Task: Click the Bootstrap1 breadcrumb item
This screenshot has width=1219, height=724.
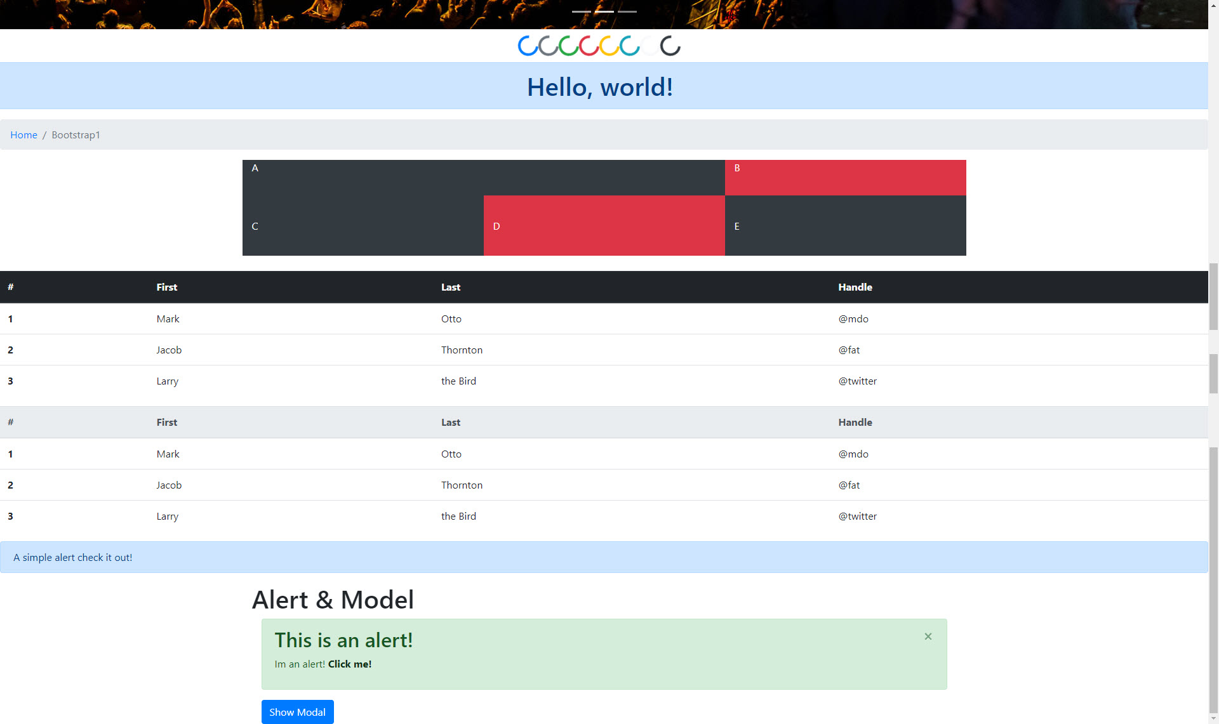Action: (x=76, y=135)
